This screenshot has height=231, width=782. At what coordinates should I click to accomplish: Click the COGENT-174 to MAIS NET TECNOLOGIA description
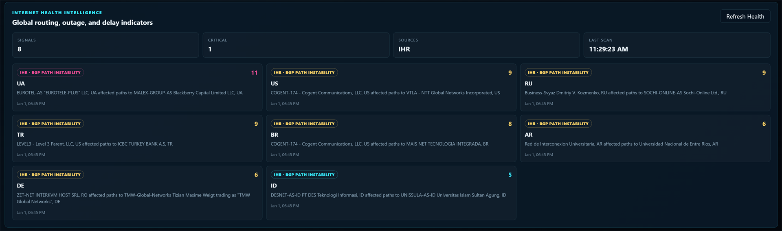(x=380, y=144)
